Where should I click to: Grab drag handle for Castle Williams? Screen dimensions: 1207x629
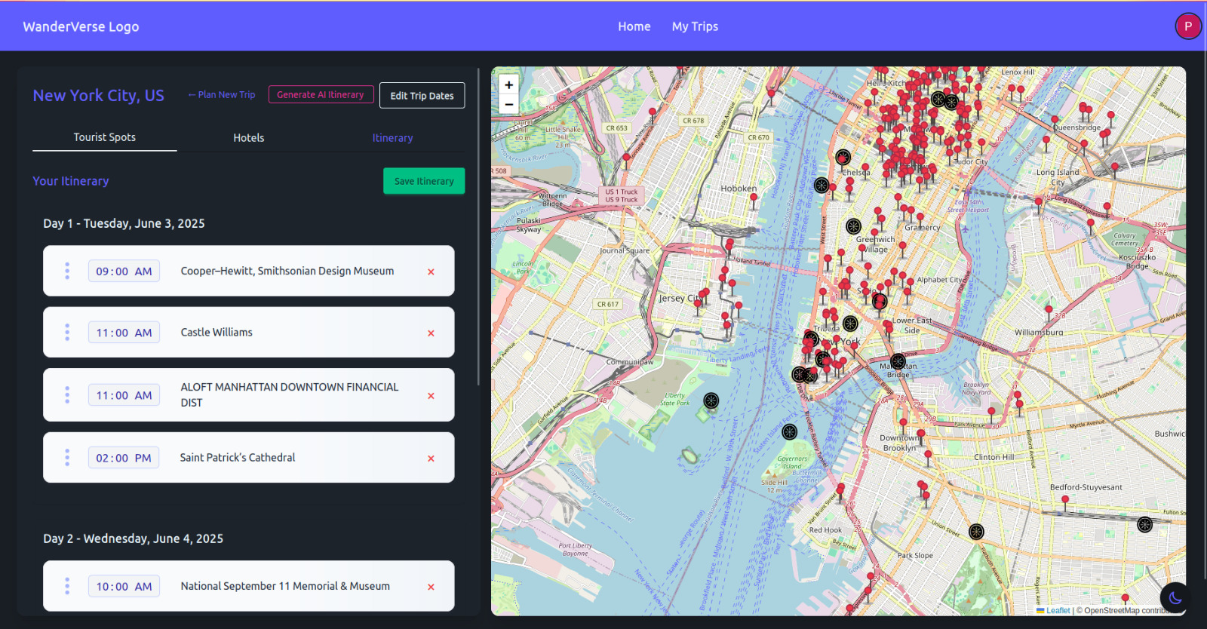pyautogui.click(x=67, y=333)
